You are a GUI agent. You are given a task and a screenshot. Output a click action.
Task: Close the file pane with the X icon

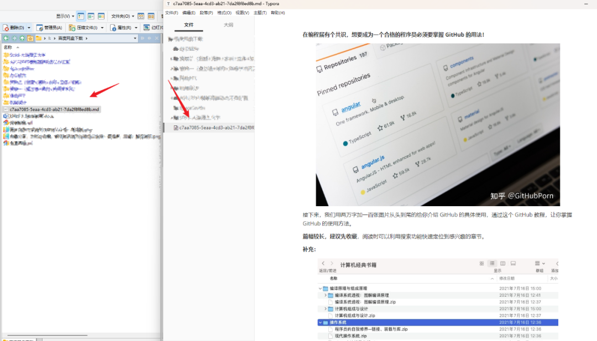point(156,39)
